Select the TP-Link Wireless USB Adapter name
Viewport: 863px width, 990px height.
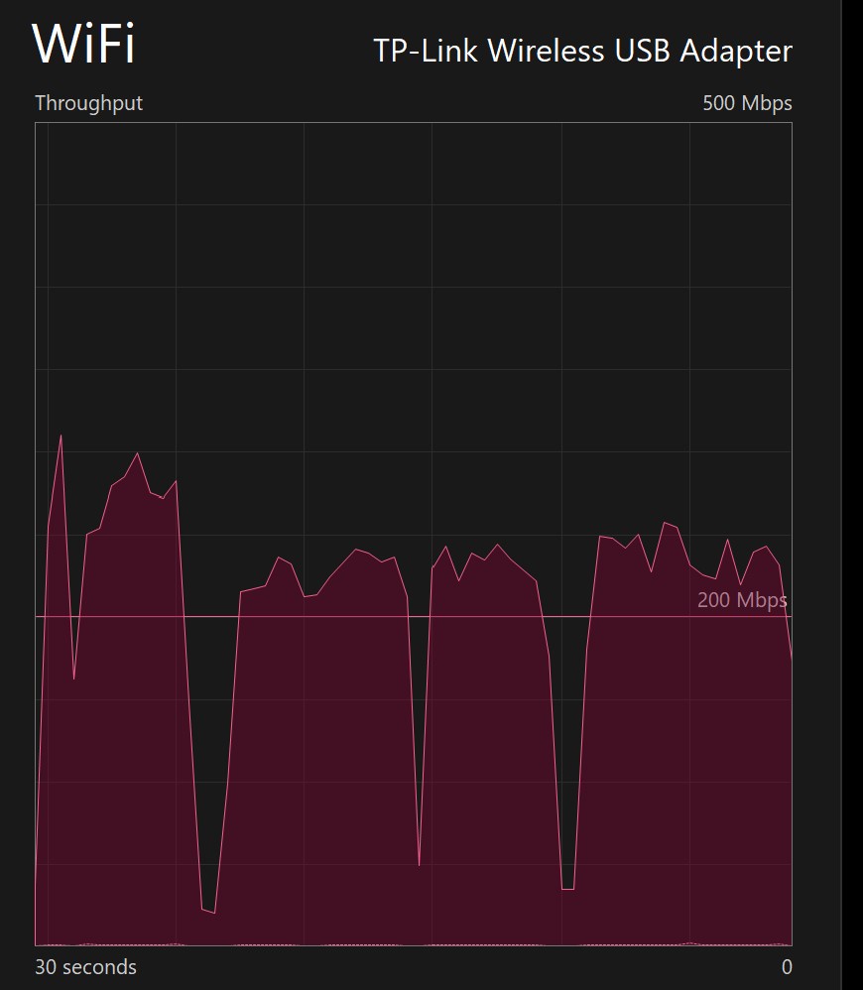click(582, 51)
